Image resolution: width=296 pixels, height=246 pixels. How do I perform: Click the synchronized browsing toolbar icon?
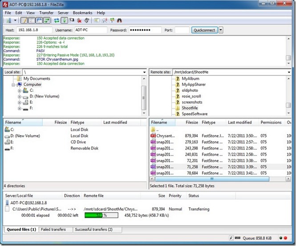[x=112, y=20]
